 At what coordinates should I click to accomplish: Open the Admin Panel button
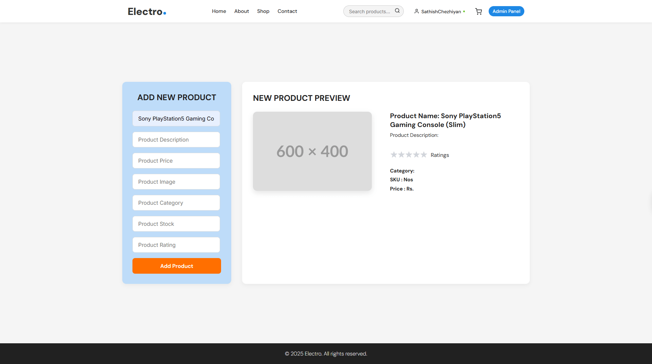506,11
